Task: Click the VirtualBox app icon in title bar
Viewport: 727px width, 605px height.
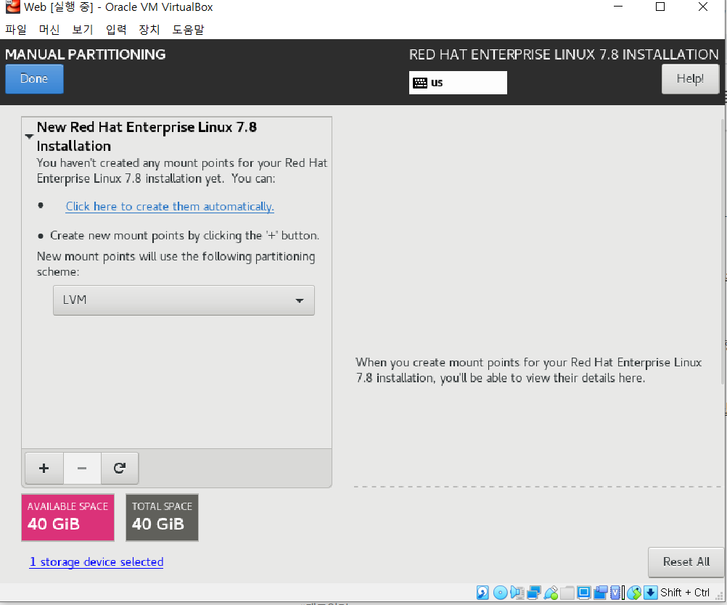Action: pos(12,7)
